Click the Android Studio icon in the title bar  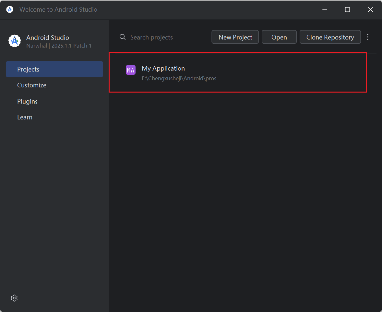(10, 9)
